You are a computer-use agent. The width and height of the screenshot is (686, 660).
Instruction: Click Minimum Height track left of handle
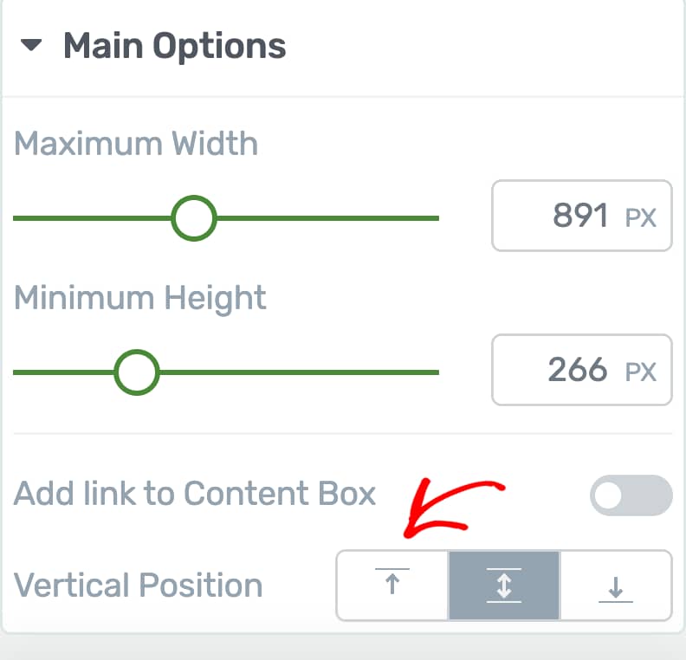[x=63, y=372]
